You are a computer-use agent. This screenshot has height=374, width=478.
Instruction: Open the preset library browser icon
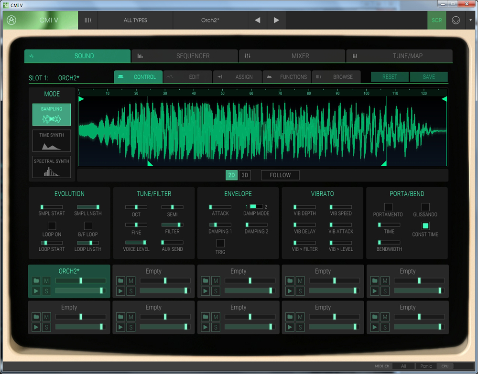tap(88, 21)
